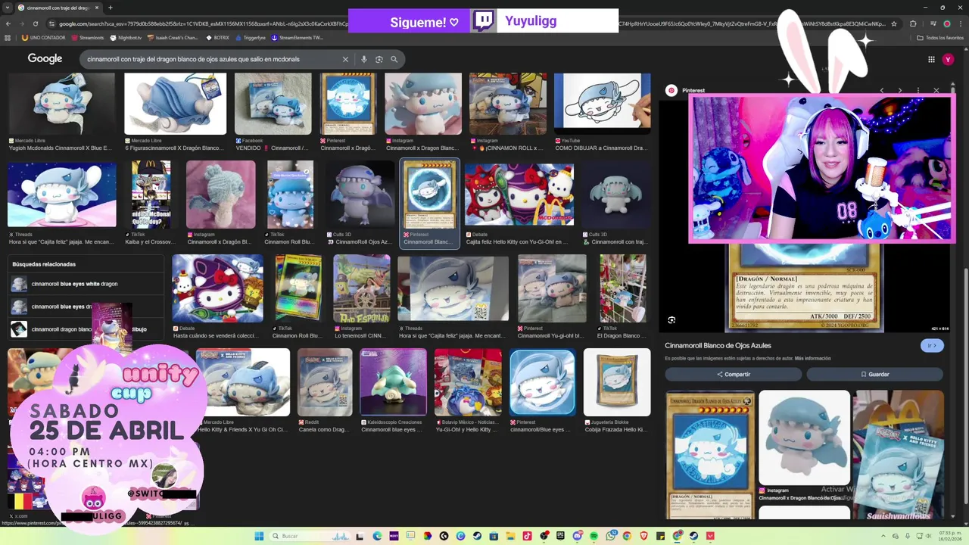969x545 pixels.
Task: Open Epic Games Launcher from the taskbar
Action: pyautogui.click(x=560, y=536)
